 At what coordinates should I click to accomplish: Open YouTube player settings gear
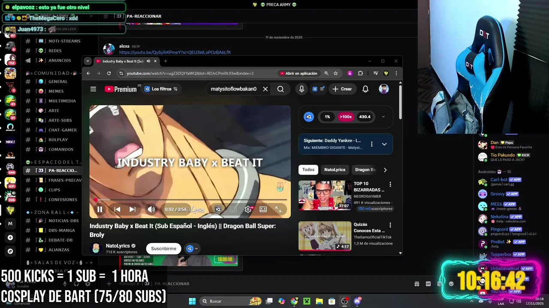tap(248, 209)
